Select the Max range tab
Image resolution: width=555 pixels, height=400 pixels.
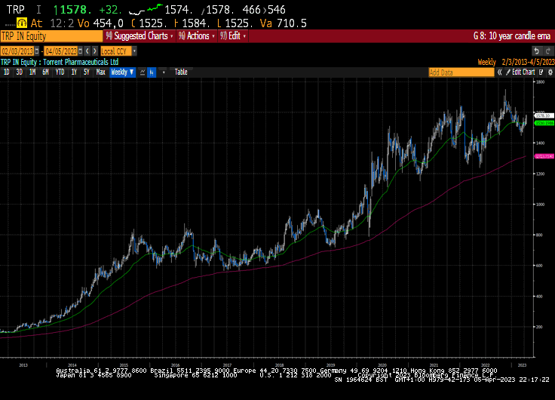pos(100,72)
